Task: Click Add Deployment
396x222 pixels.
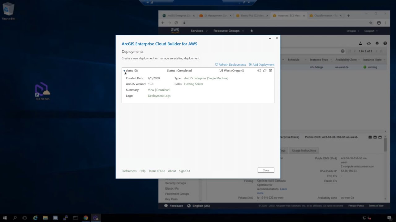Action: [x=261, y=65]
